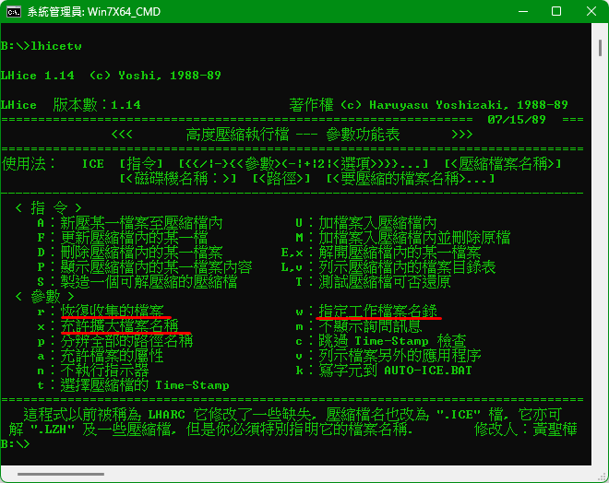
Task: Click '[<磁碟機名稱：>]' in usage line
Action: 178,179
